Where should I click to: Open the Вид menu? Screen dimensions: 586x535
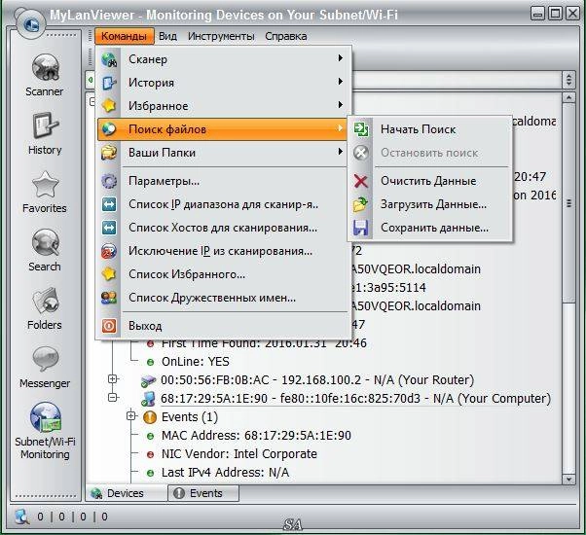click(x=167, y=36)
